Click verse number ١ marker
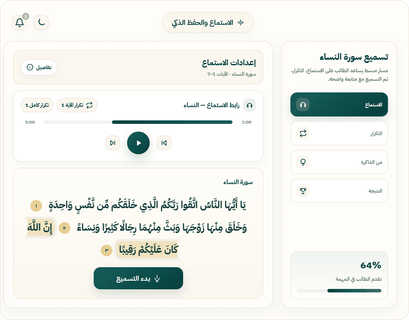Image resolution: width=409 pixels, height=320 pixels. 36,206
